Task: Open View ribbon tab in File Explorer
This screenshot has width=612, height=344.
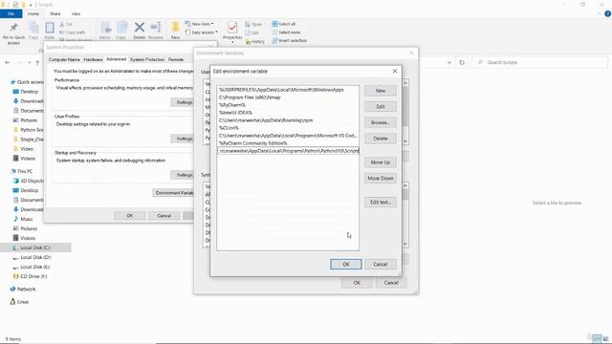Action: [x=76, y=13]
